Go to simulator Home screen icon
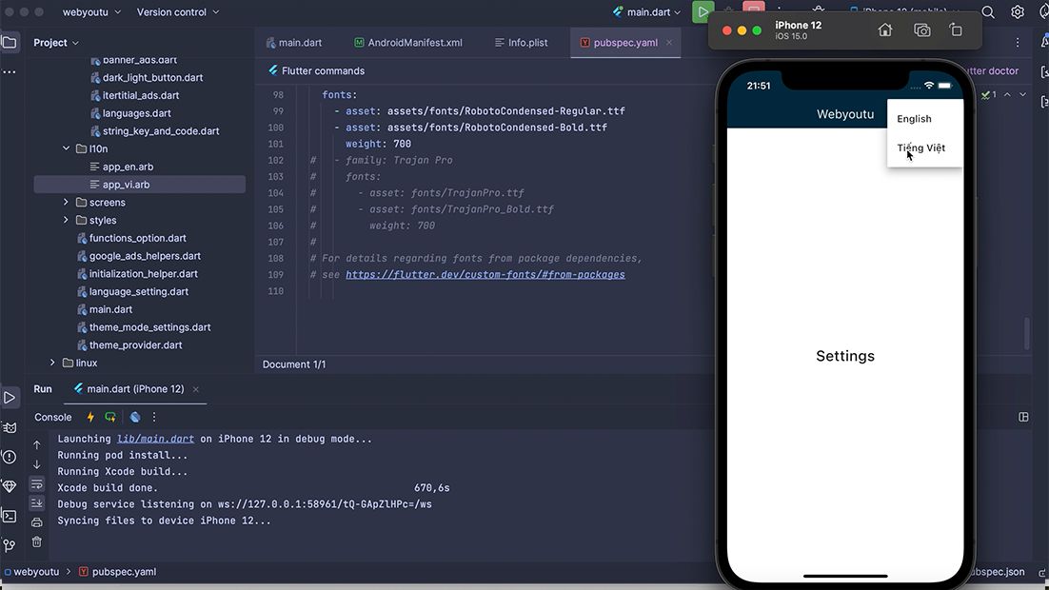 point(885,30)
